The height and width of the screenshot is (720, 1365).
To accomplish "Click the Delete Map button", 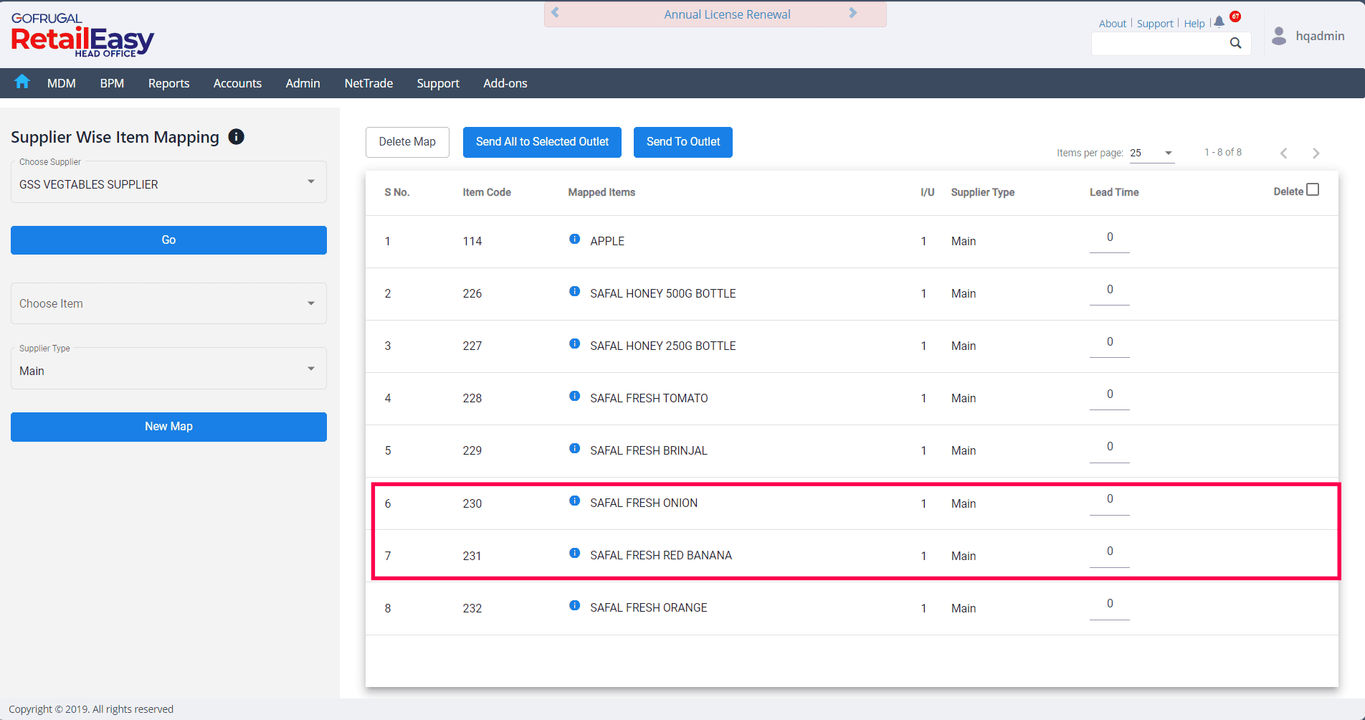I will 407,142.
